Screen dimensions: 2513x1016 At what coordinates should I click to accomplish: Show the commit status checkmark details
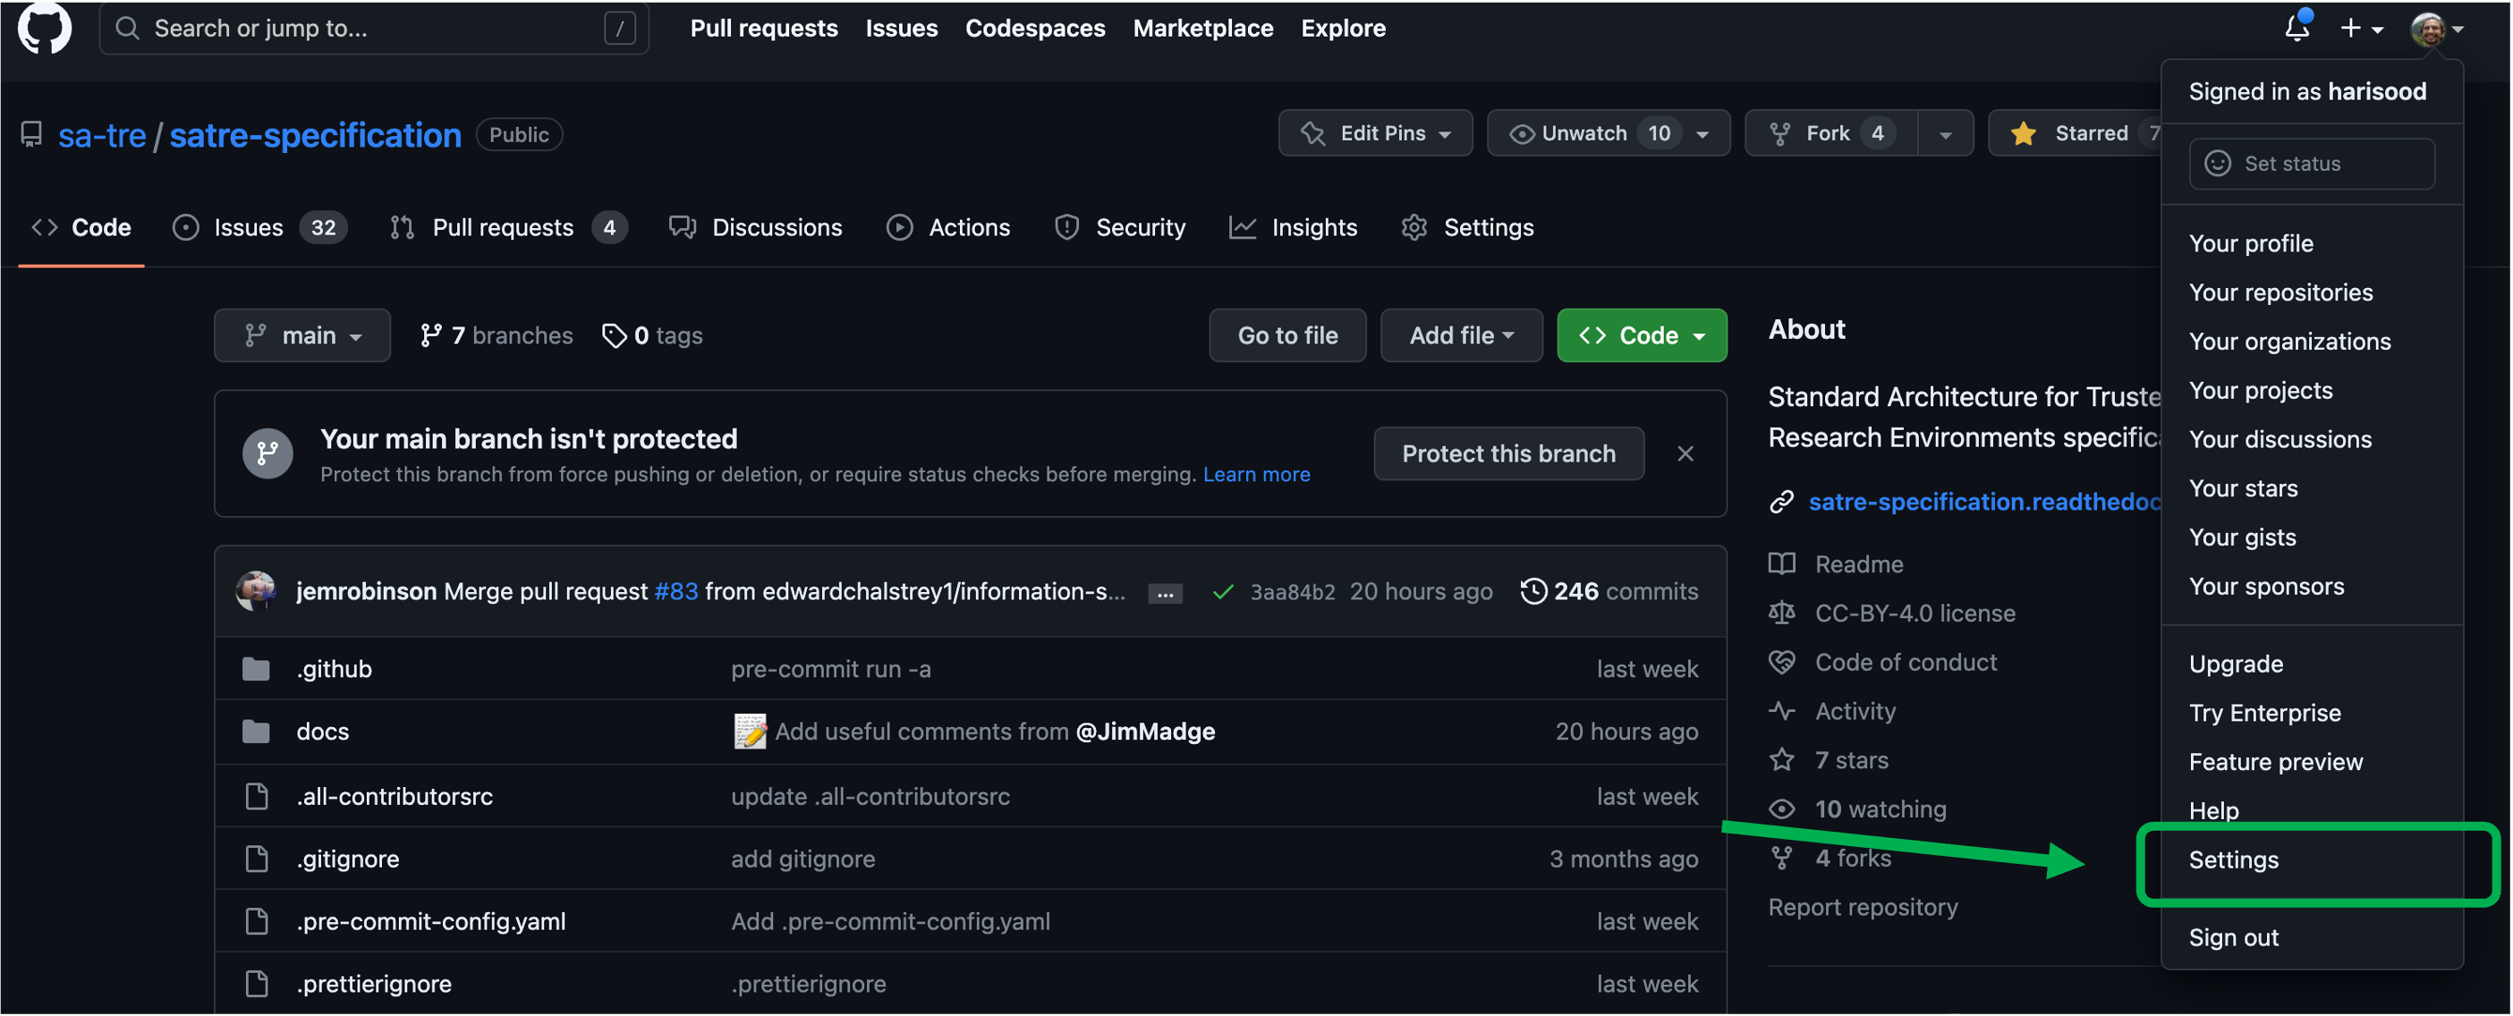1222,592
